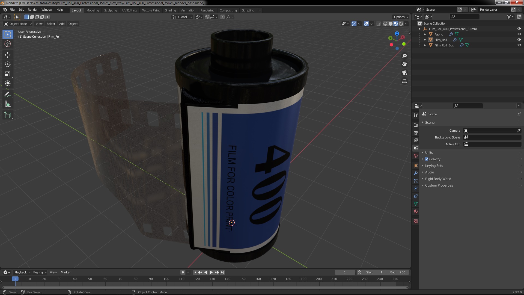This screenshot has width=524, height=295.
Task: Select the Rotate tool
Action: click(x=8, y=64)
